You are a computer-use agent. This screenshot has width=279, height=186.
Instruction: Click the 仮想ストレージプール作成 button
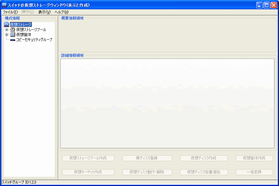[88, 158]
